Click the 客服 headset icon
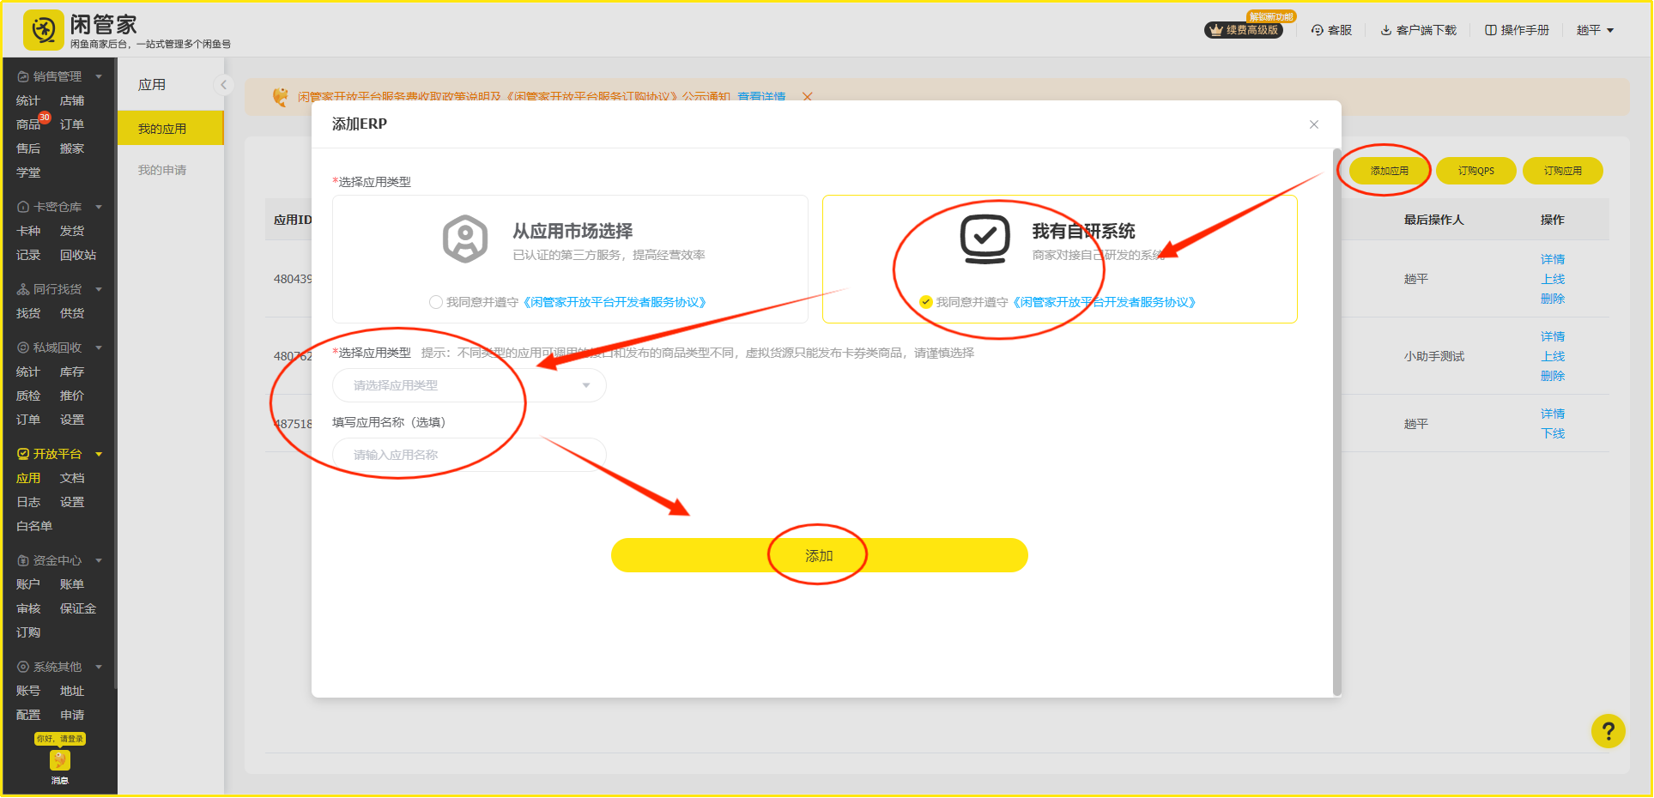The image size is (1654, 798). (x=1317, y=30)
